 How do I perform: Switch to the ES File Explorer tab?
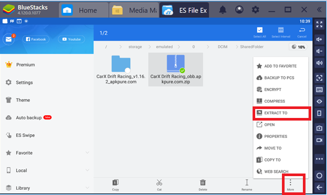click(x=184, y=10)
